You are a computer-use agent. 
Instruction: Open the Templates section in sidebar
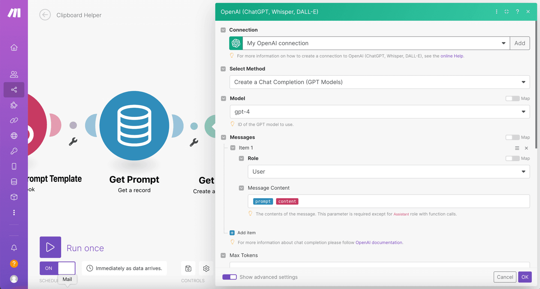(x=14, y=105)
